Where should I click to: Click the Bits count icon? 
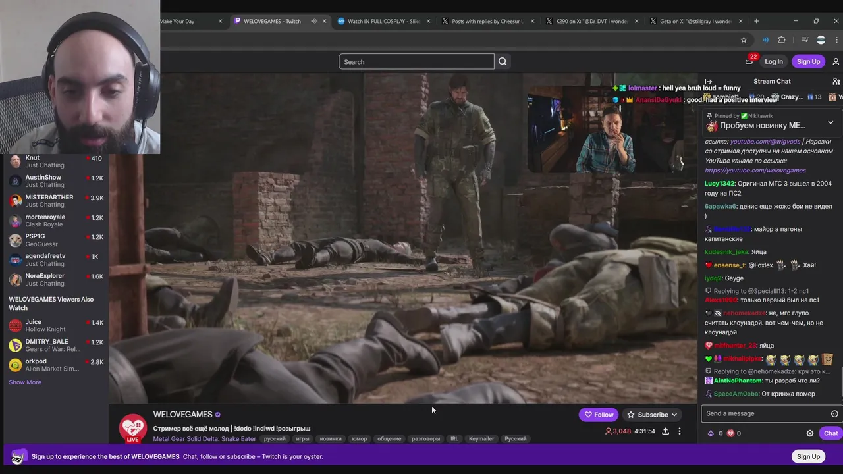711,433
